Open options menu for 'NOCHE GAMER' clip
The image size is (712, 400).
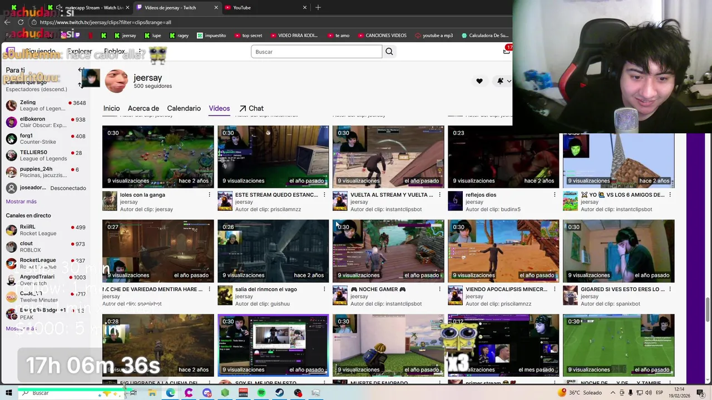pyautogui.click(x=439, y=289)
